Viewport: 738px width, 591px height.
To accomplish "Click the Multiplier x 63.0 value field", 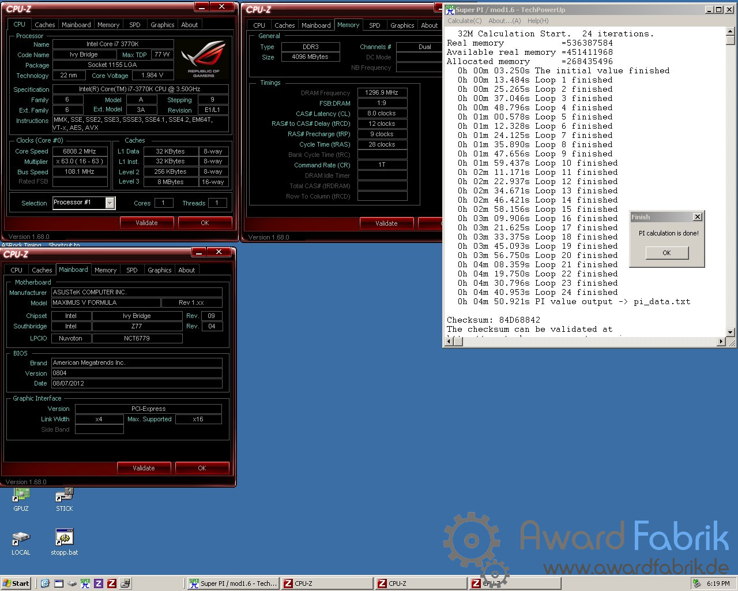I will [80, 162].
